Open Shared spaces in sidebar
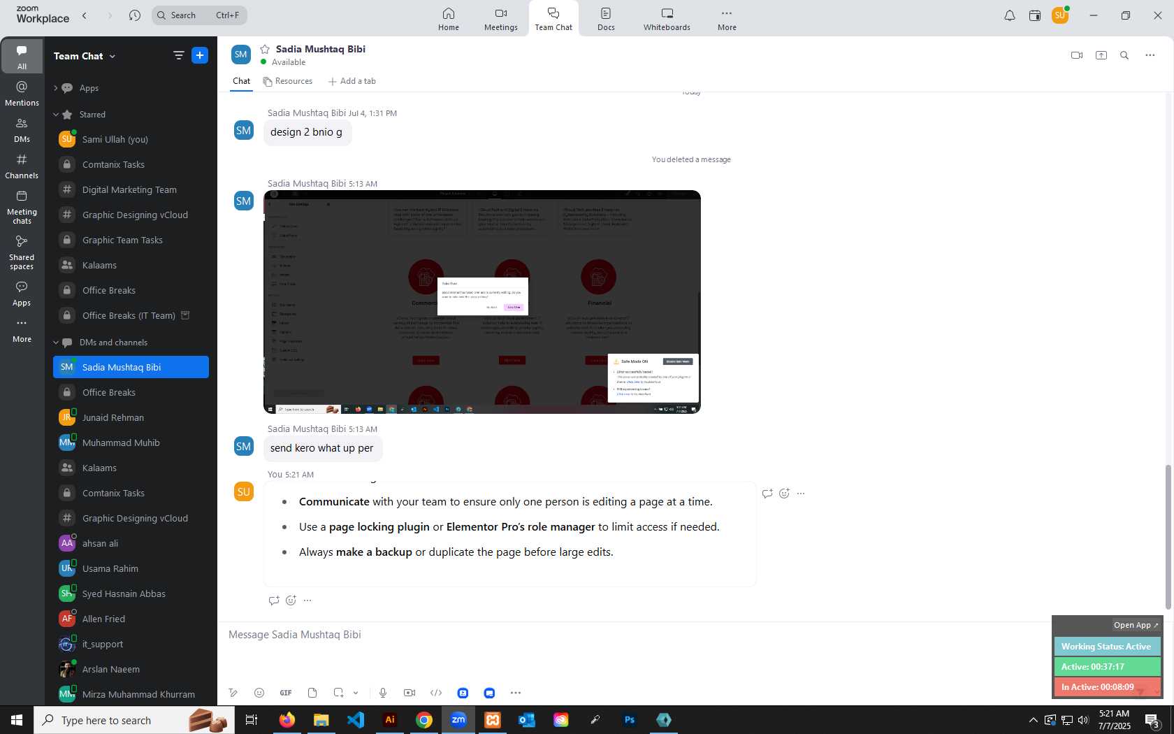The height and width of the screenshot is (734, 1174). point(22,252)
